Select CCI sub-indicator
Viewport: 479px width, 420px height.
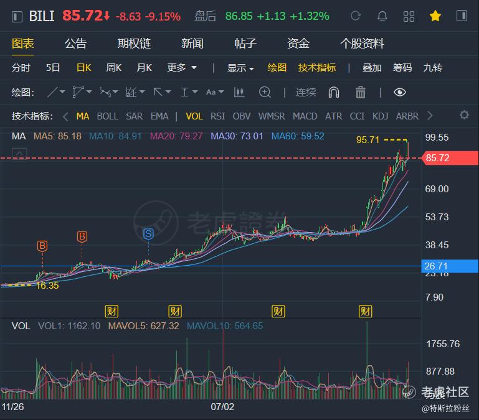357,116
